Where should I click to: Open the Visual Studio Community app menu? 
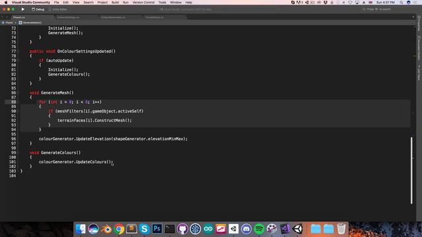click(31, 3)
